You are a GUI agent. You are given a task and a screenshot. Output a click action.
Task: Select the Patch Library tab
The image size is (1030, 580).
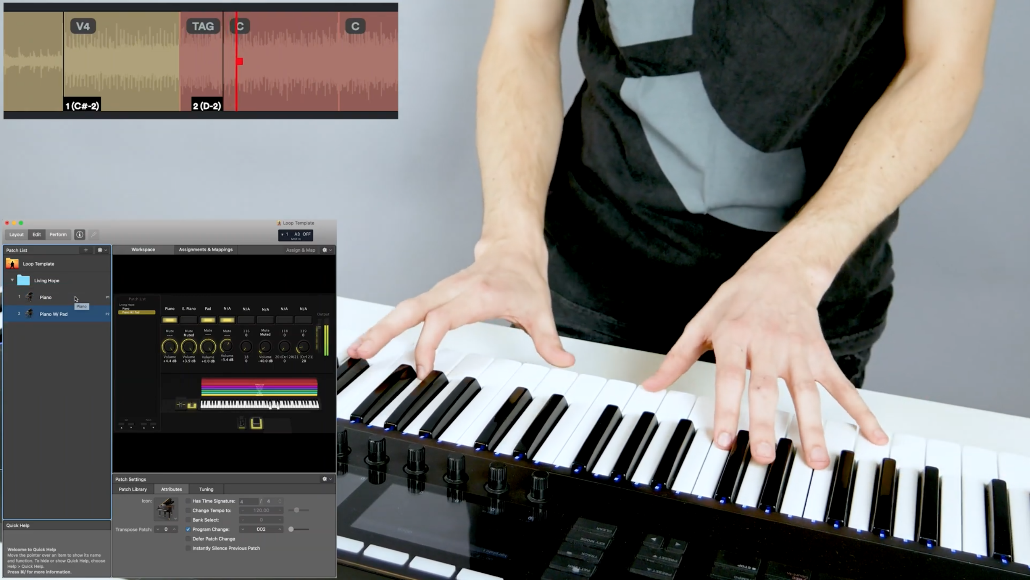[132, 489]
